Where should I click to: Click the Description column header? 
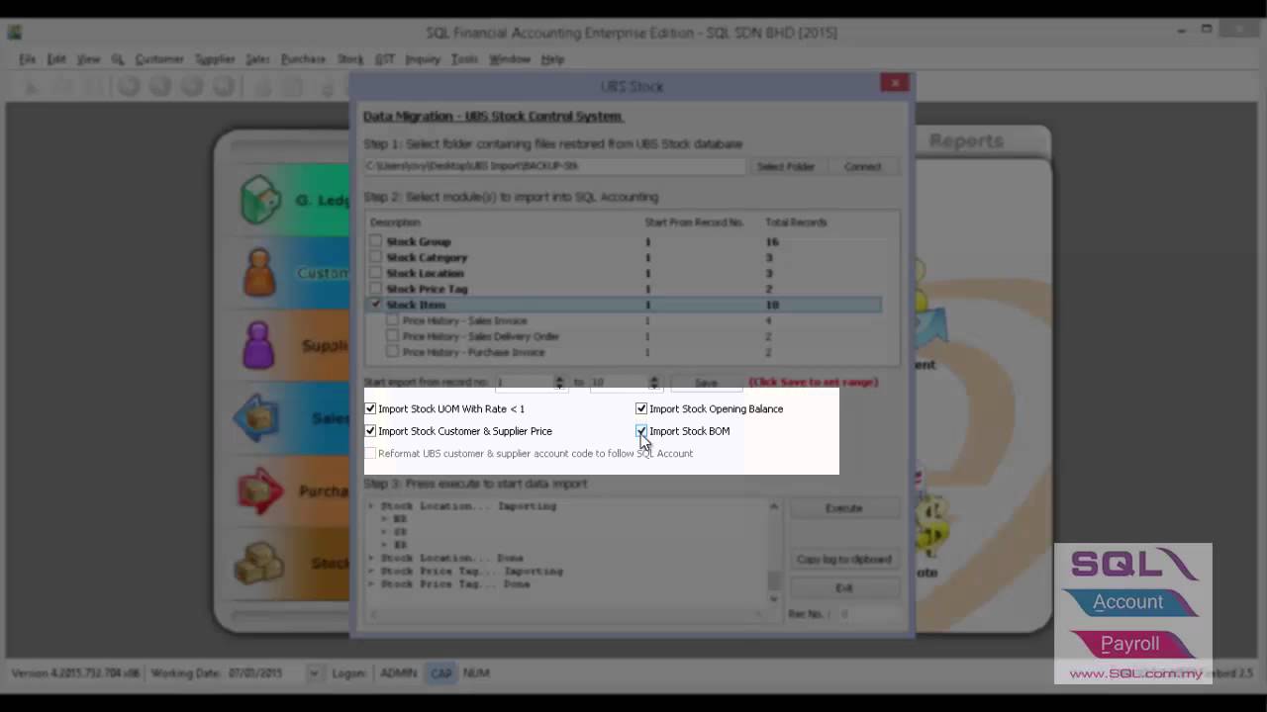point(395,222)
